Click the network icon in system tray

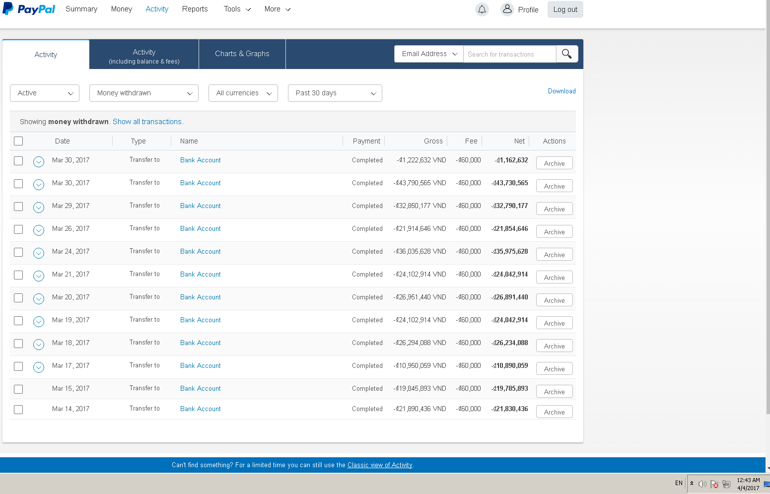tap(726, 484)
